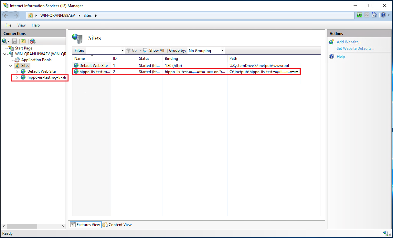Click Sites heading globe icon
Screen dimensions: 393x238
click(77, 38)
